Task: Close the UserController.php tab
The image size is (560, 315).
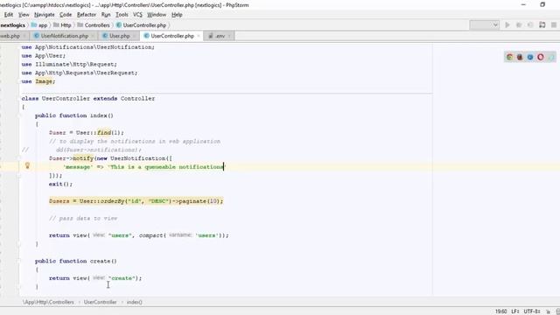Action: [x=199, y=36]
